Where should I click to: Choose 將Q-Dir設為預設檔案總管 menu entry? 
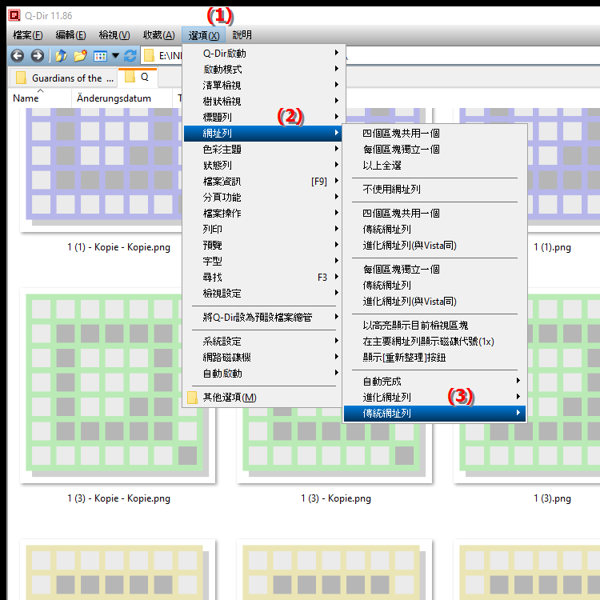point(257,317)
